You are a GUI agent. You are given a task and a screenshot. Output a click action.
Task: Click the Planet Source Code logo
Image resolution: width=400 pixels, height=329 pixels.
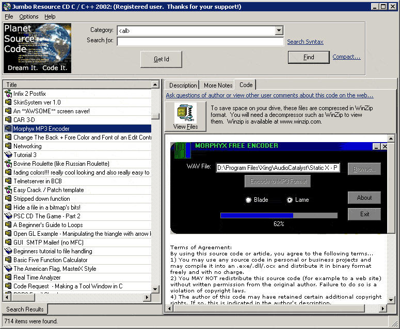click(x=37, y=48)
